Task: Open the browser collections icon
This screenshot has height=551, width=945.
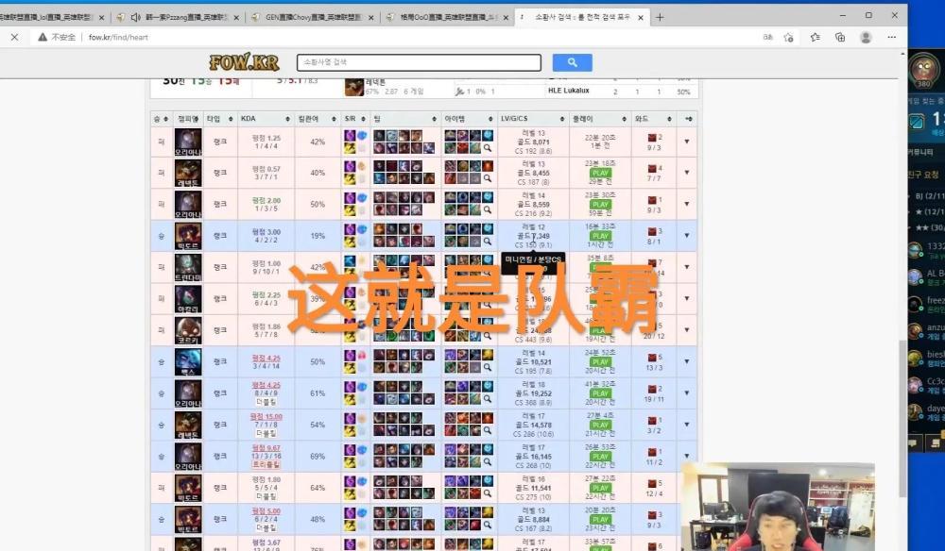Action: tap(840, 38)
